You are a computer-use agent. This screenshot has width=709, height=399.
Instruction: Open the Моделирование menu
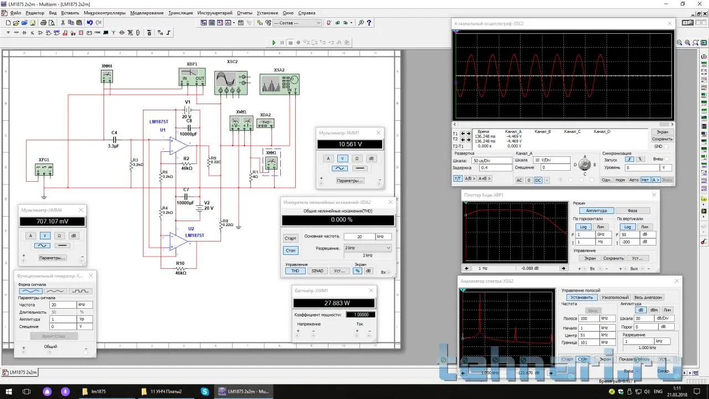[x=147, y=13]
